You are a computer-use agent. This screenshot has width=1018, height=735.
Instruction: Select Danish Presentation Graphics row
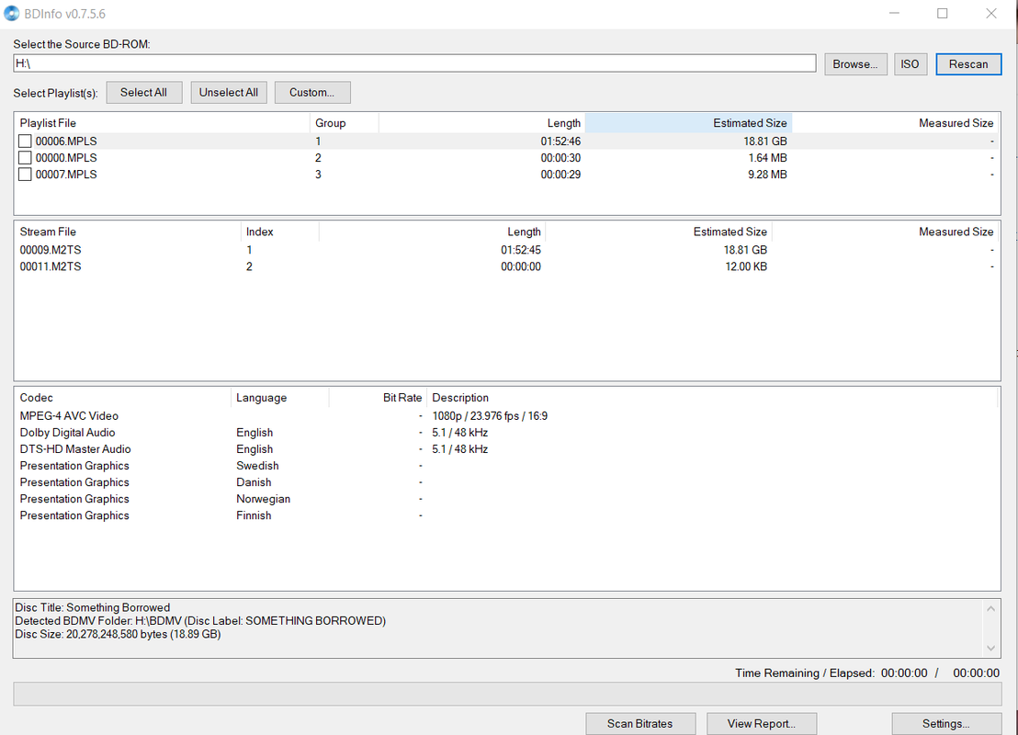click(x=506, y=481)
